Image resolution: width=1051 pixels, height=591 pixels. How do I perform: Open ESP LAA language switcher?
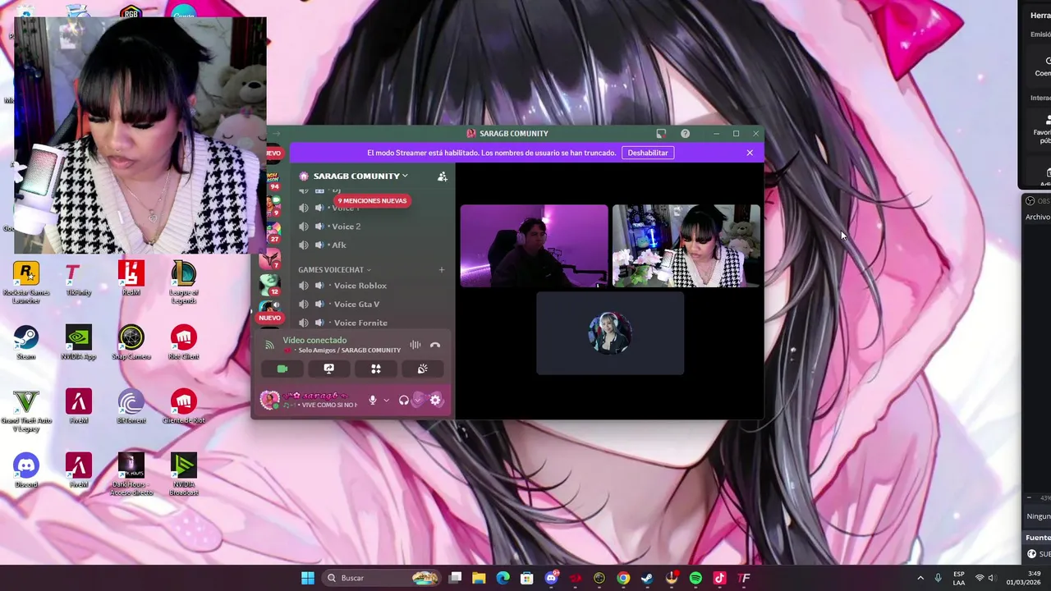coord(959,578)
